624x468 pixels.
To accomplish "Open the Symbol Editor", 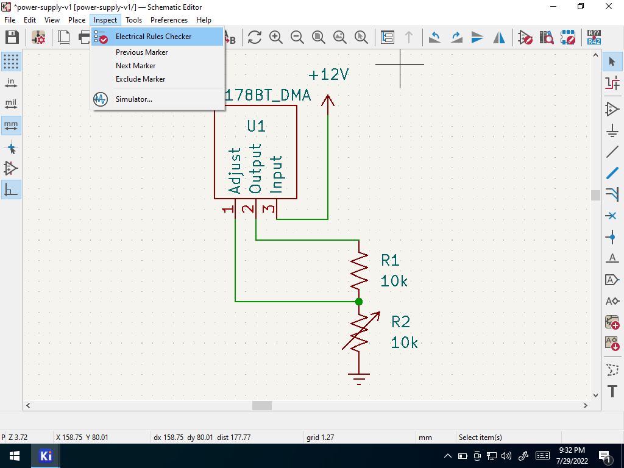I will pos(525,37).
